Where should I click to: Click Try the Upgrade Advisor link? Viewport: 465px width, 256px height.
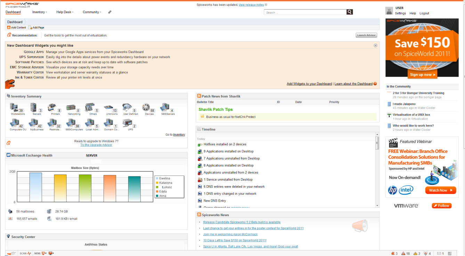click(x=96, y=145)
